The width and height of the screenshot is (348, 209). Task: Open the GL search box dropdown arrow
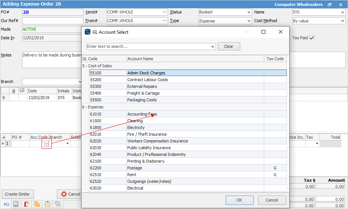point(213,47)
